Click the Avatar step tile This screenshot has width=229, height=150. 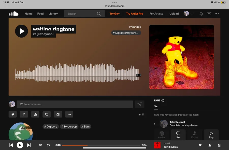coord(162,135)
